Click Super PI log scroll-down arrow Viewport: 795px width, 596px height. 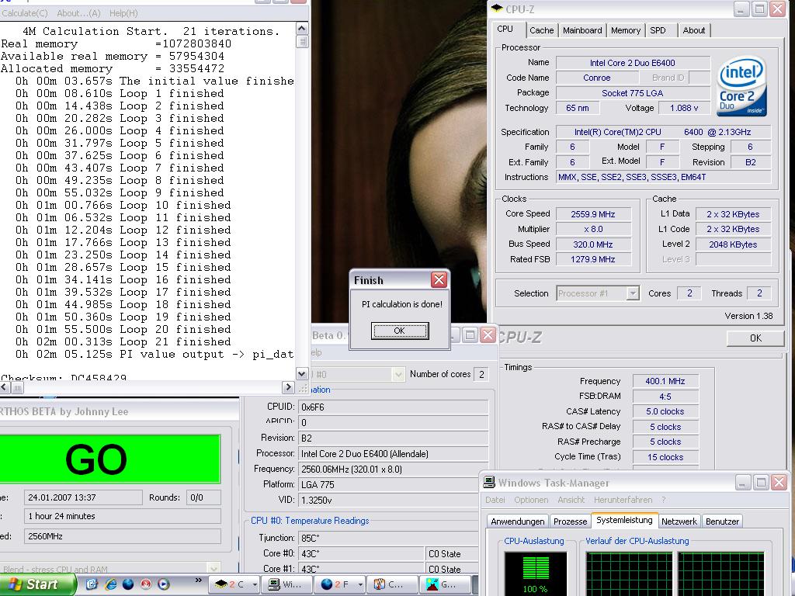[x=302, y=374]
